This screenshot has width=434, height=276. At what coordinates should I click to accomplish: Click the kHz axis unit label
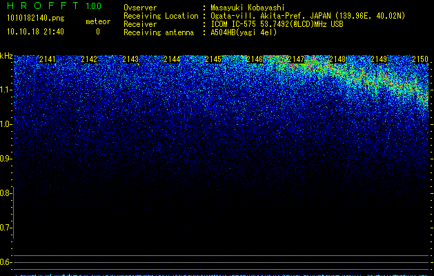(x=6, y=56)
